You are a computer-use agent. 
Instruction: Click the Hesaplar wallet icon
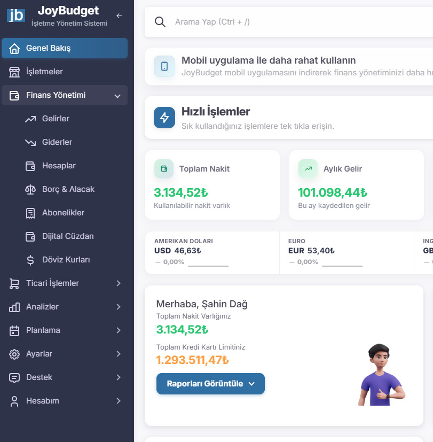(x=30, y=166)
